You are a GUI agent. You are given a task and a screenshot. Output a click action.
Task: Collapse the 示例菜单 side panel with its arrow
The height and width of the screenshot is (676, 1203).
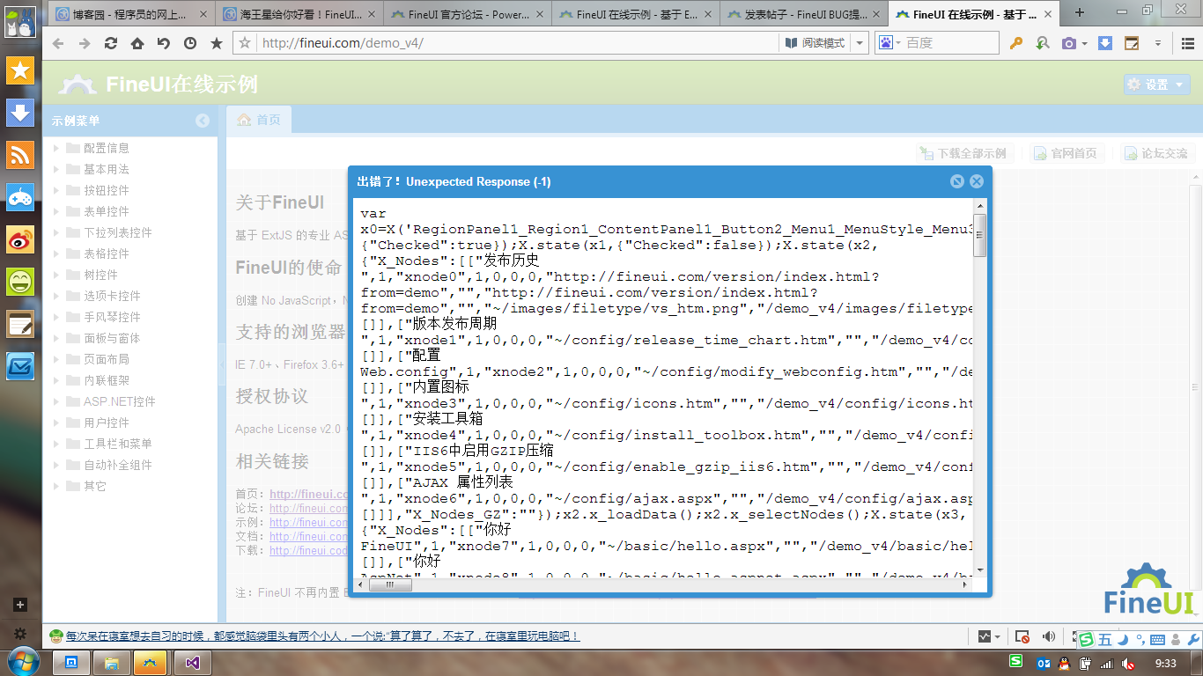tap(203, 121)
